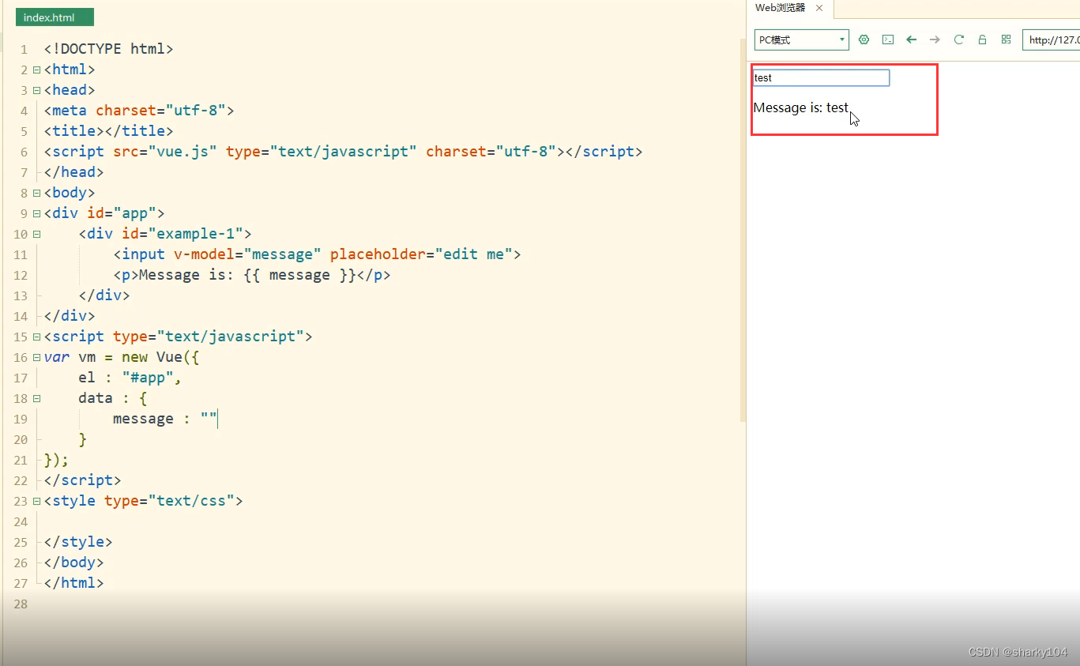This screenshot has height=666, width=1080.
Task: Collapse the head tag fold on line 3
Action: [x=36, y=90]
